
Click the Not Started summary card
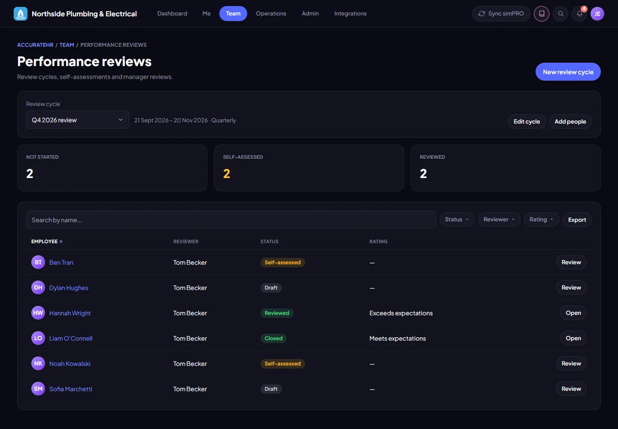(x=112, y=168)
